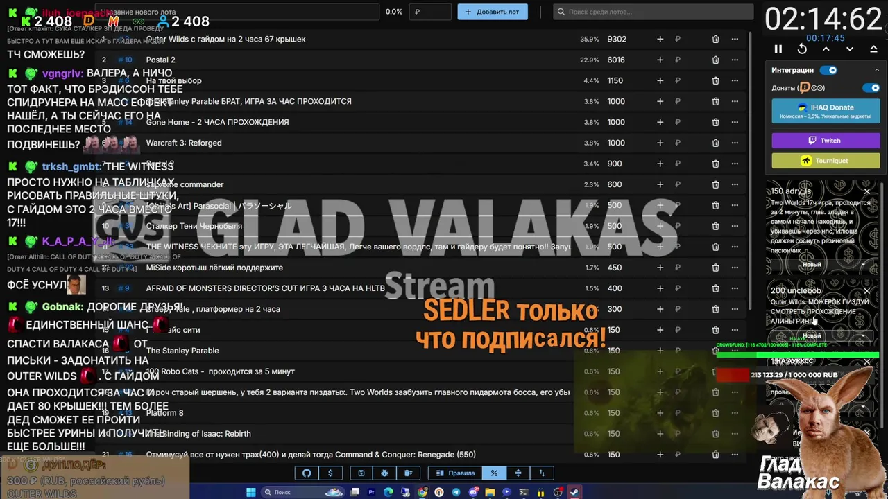Viewport: 888px width, 499px height.
Task: Click the 6016 amount on Postal 2
Action: 616,60
